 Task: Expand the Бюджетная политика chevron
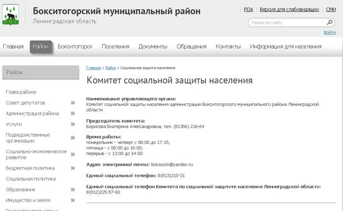pos(73,168)
